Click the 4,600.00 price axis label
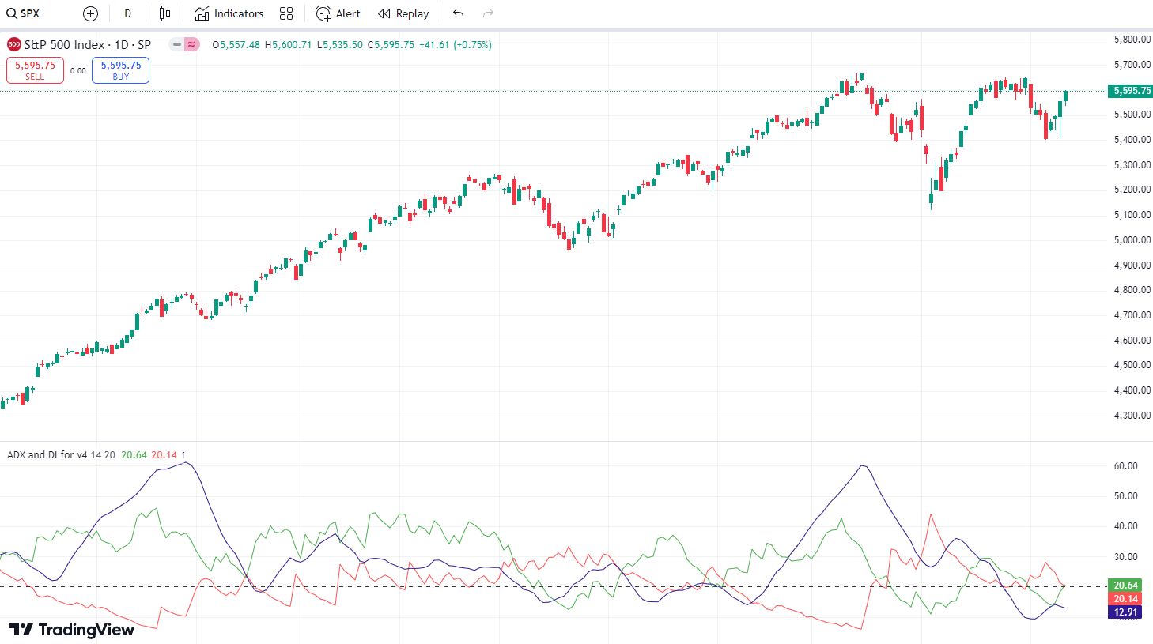The image size is (1153, 644). pos(1132,341)
